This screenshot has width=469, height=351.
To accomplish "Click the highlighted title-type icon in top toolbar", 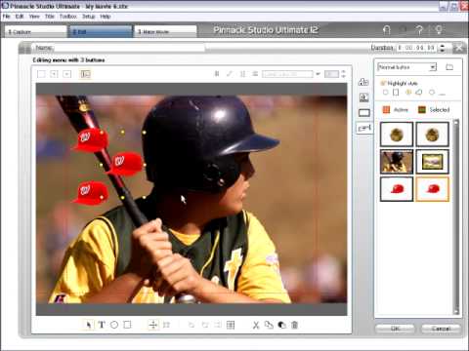I will pyautogui.click(x=85, y=74).
